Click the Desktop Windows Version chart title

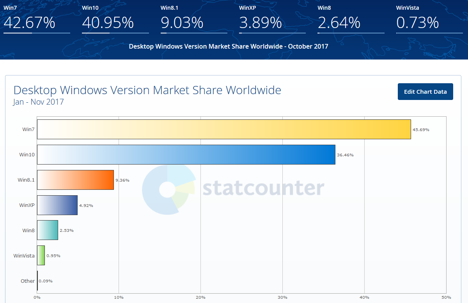click(x=147, y=90)
